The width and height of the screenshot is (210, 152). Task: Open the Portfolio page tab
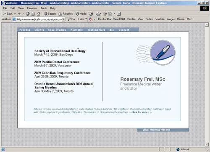pyautogui.click(x=76, y=30)
